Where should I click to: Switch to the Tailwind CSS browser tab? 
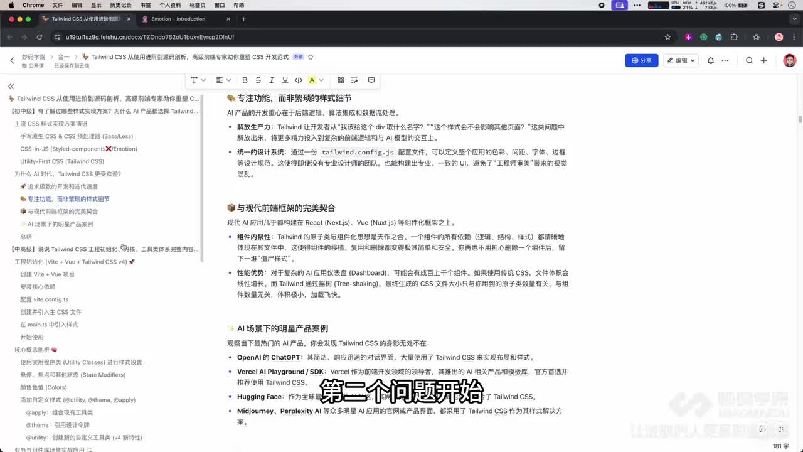click(86, 19)
